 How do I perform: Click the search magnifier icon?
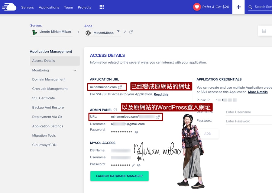pyautogui.click(x=250, y=7)
